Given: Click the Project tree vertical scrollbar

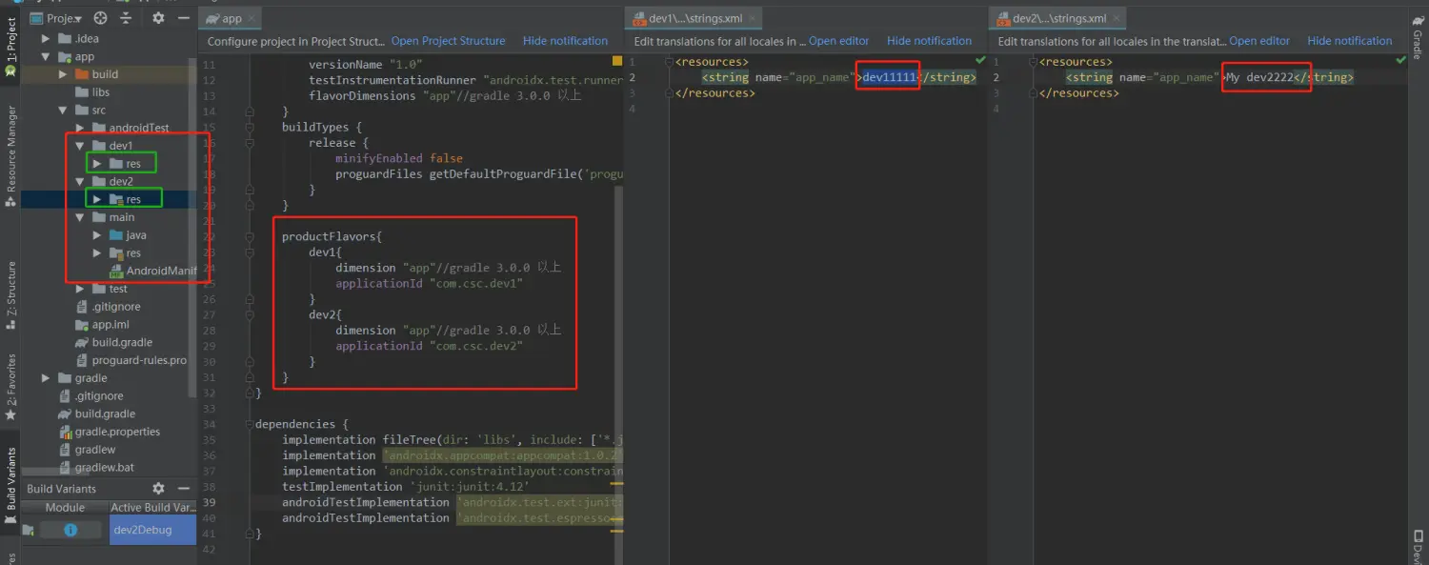Looking at the screenshot, I should pos(192,227).
